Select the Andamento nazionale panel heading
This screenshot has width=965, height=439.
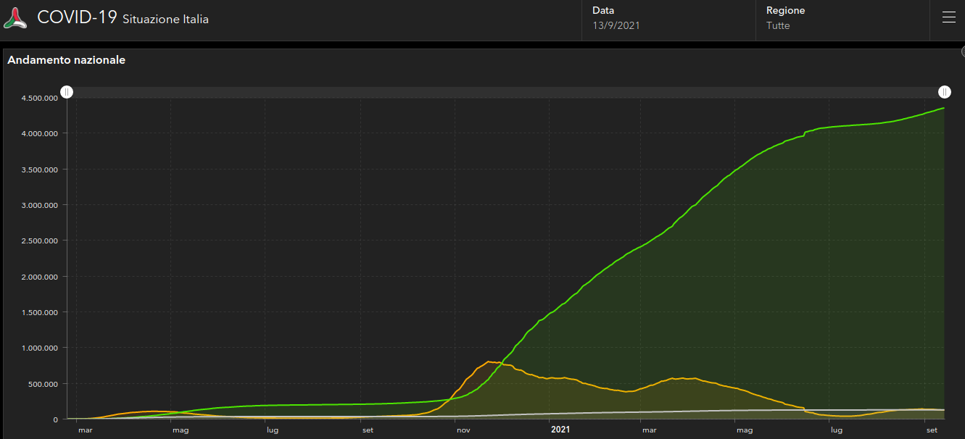coord(67,60)
